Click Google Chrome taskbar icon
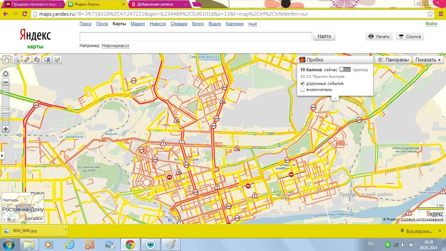 pos(130,245)
